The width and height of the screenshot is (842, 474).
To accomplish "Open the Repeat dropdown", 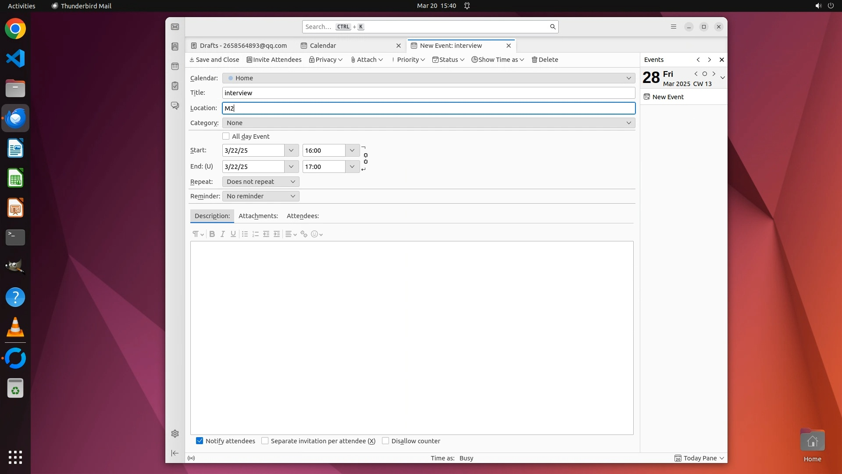I will [x=260, y=182].
